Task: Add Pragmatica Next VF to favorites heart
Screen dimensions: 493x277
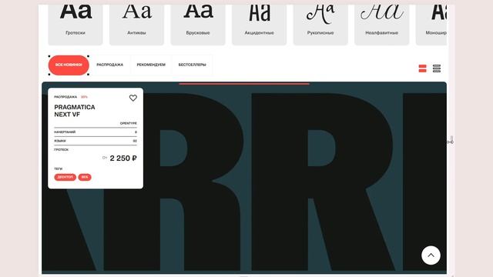Action: point(133,98)
